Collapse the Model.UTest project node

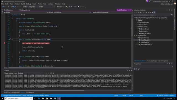tap(135, 36)
